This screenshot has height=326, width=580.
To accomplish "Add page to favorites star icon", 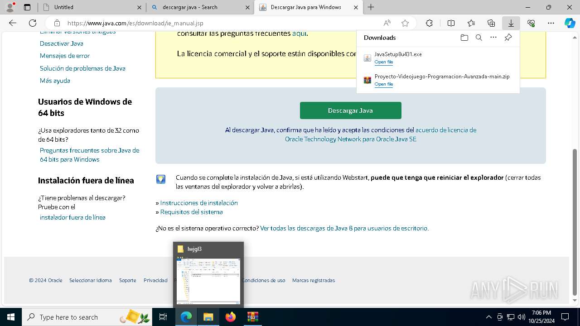I will click(x=405, y=23).
